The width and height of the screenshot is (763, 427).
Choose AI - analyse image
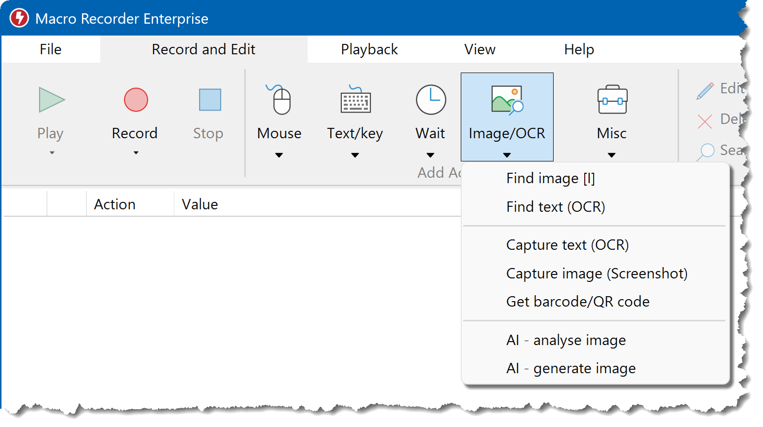(565, 340)
